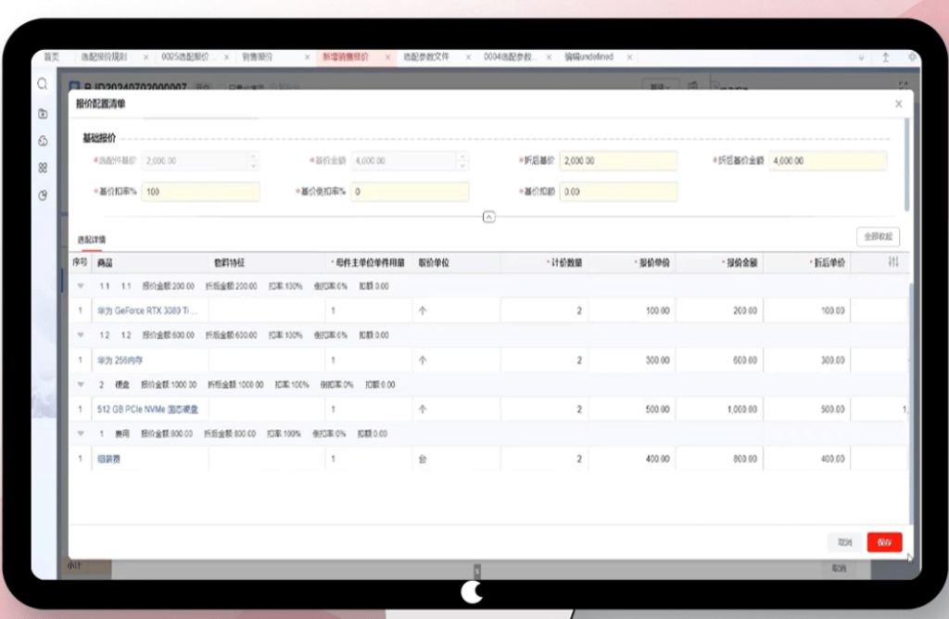Viewport: 949px width, 619px height.
Task: Collapse the 硬盘 group row
Action: [x=81, y=385]
